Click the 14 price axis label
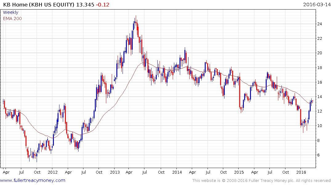 [x=319, y=97]
